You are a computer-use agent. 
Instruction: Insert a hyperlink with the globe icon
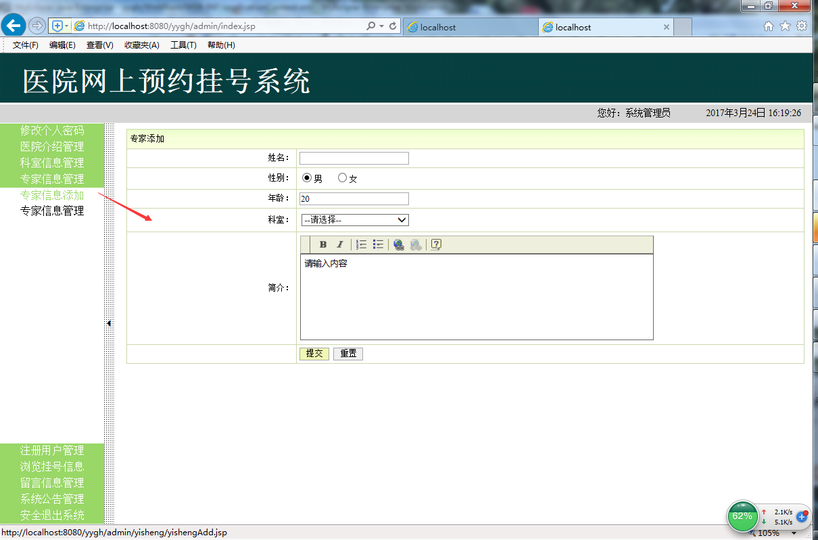tap(399, 244)
